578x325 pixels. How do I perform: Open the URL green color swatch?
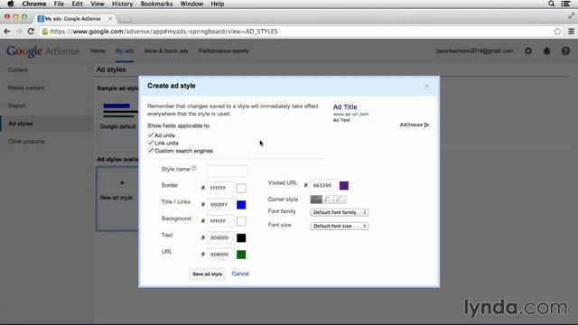coord(241,255)
